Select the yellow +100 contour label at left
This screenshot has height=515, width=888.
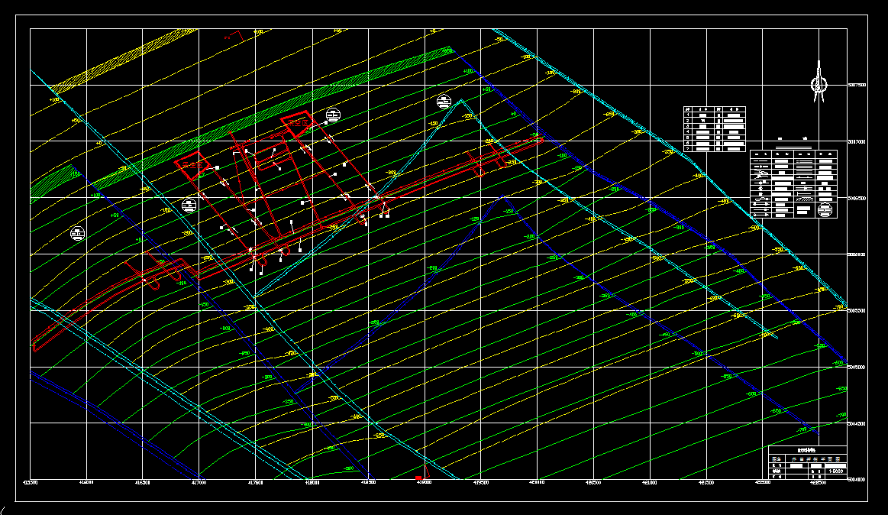tap(53, 99)
